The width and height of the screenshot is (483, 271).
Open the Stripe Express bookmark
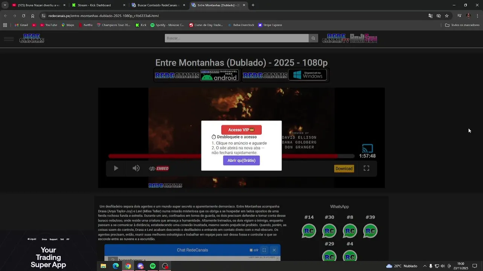270,25
